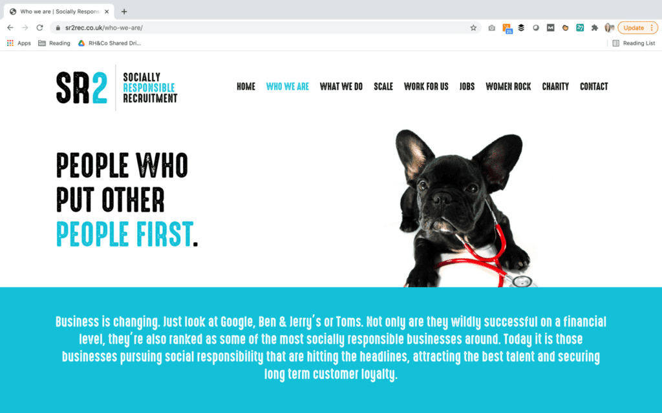Reload the page with refresh icon
The width and height of the screenshot is (662, 413).
pyautogui.click(x=39, y=28)
